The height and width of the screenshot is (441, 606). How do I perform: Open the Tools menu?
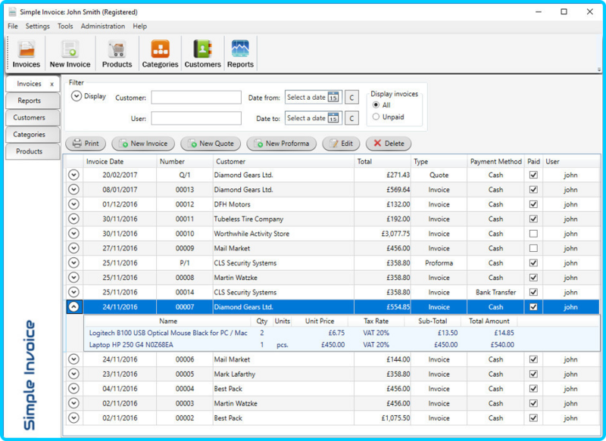65,26
